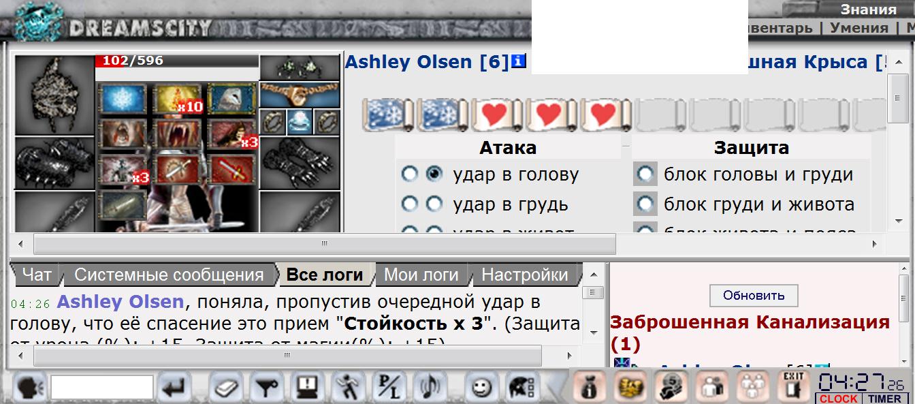Viewport: 915px width, 404px height.
Task: Use the blue snowflake skill
Action: point(122,99)
